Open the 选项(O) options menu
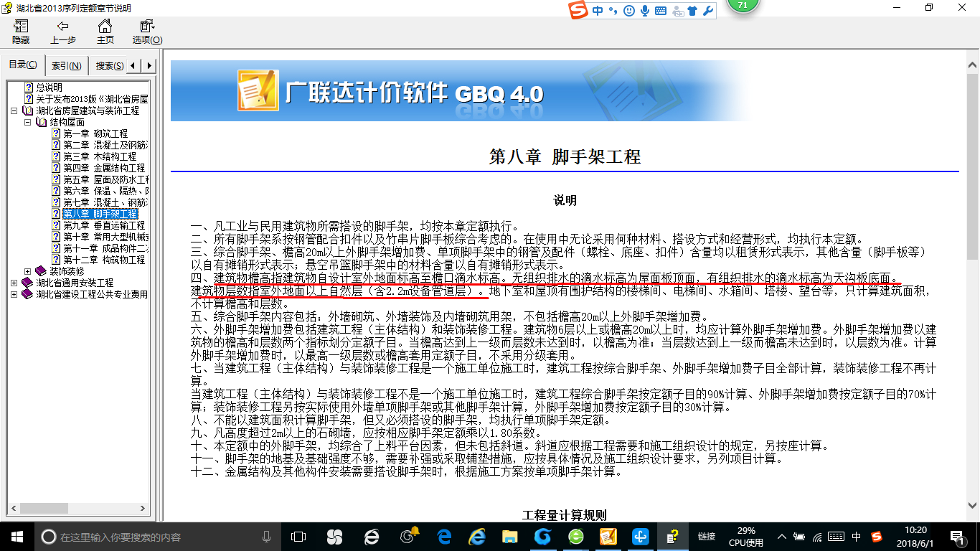 point(147,32)
